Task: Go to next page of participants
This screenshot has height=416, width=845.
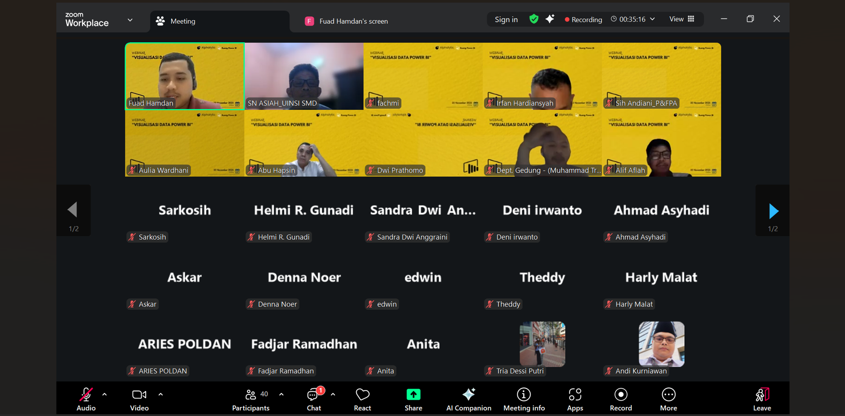Action: 773,211
